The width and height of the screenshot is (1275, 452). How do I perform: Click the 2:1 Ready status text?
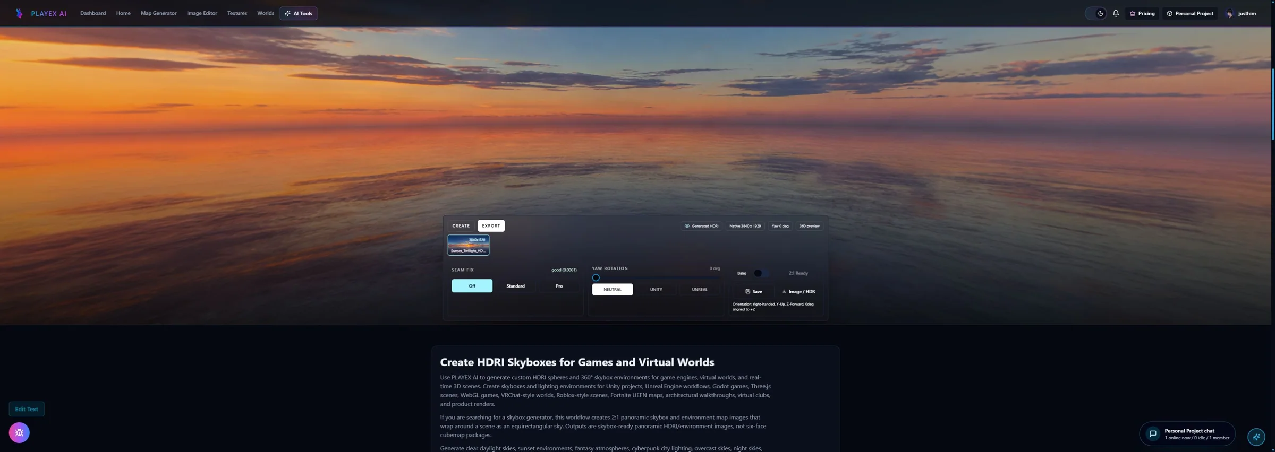[798, 273]
